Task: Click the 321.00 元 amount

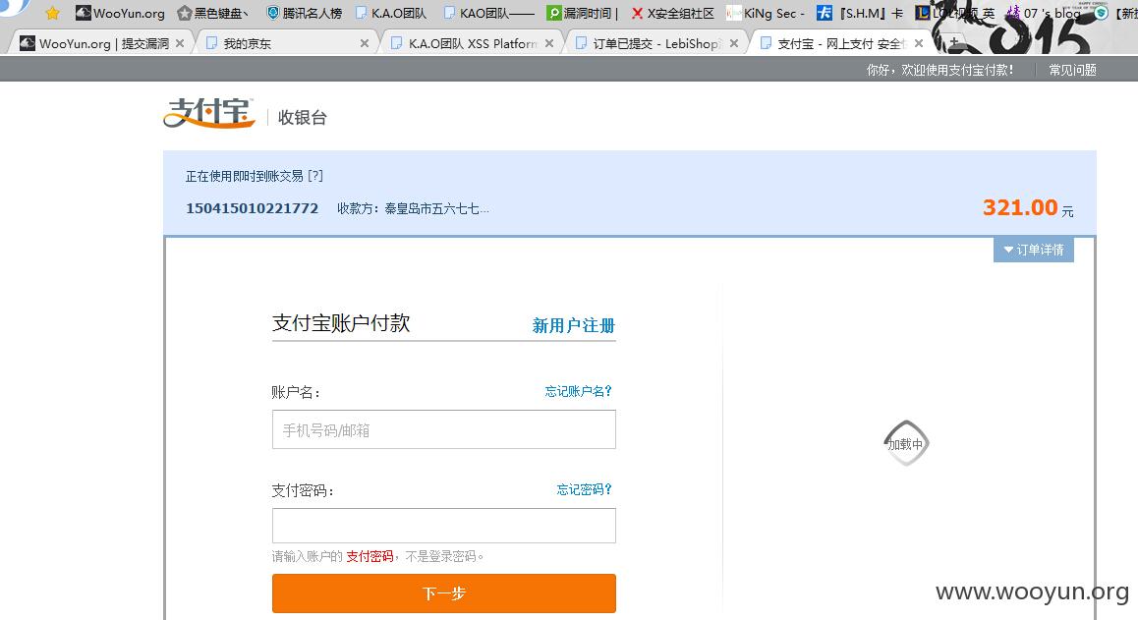Action: point(1028,207)
